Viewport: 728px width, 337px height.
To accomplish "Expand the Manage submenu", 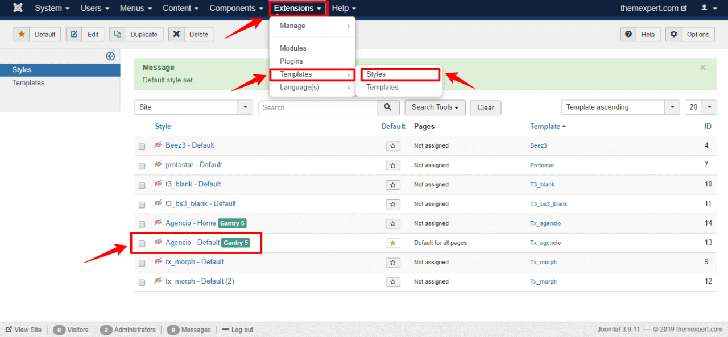I will (312, 26).
